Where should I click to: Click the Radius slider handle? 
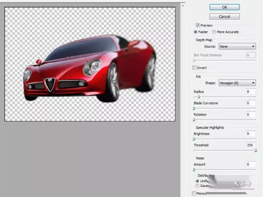[x=199, y=97]
